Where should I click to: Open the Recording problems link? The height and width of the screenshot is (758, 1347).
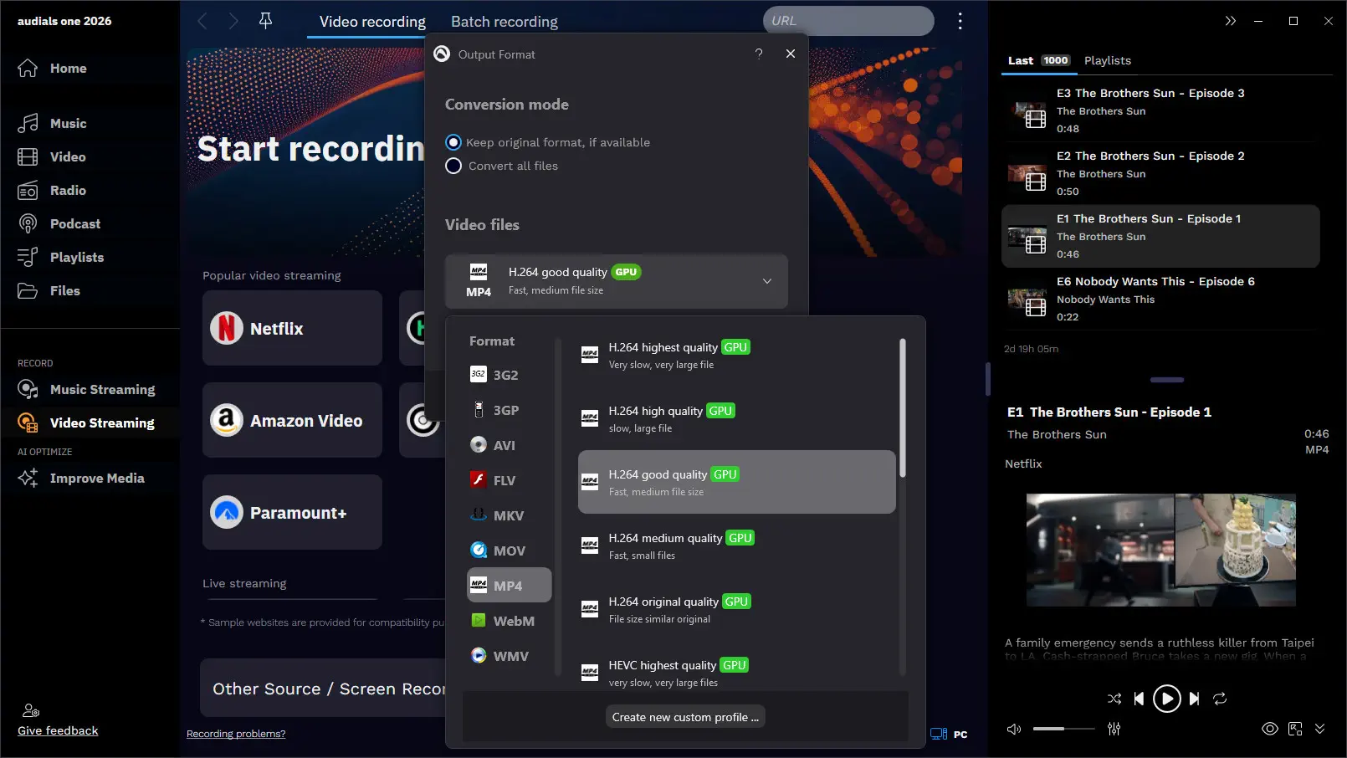(236, 734)
